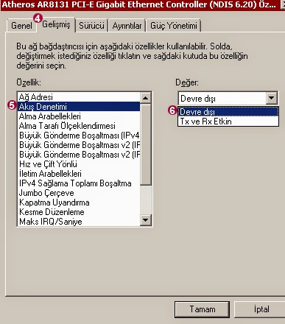This screenshot has width=285, height=324.
Task: Select Jumbo Çerçeve property
Action: point(79,193)
